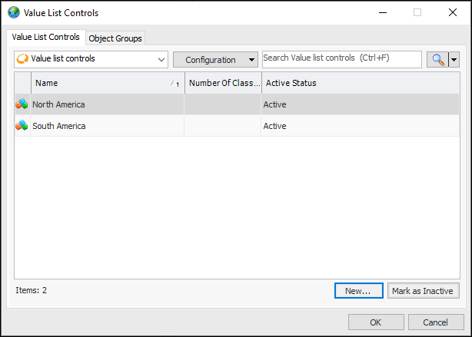Image resolution: width=472 pixels, height=337 pixels.
Task: Click the orange Value list controls icon
Action: [23, 58]
